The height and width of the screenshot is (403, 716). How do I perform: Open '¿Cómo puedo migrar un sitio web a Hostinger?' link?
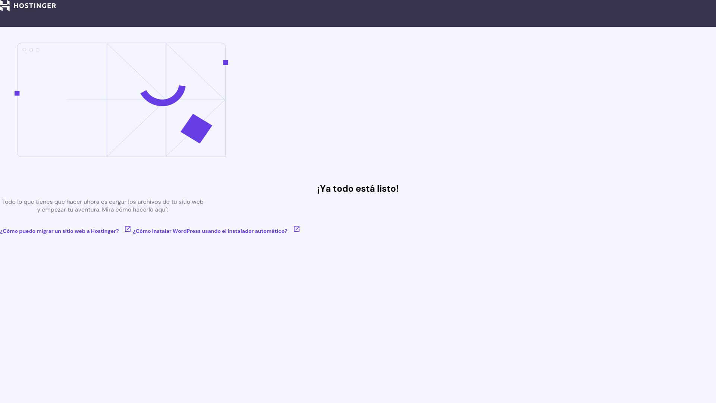pos(59,231)
